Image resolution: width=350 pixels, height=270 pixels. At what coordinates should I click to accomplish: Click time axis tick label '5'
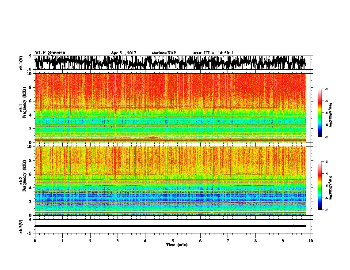pos(173,241)
